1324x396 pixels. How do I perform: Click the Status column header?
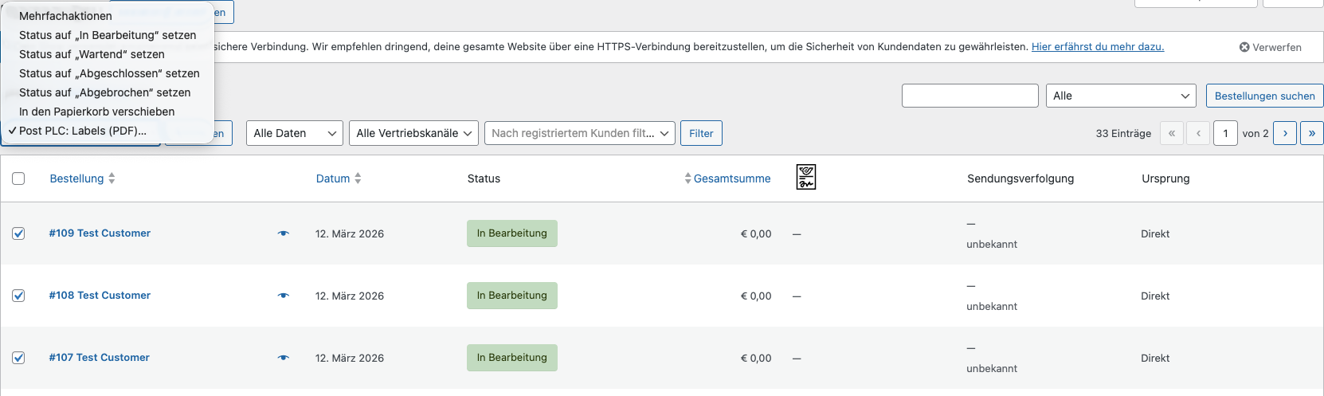point(484,178)
